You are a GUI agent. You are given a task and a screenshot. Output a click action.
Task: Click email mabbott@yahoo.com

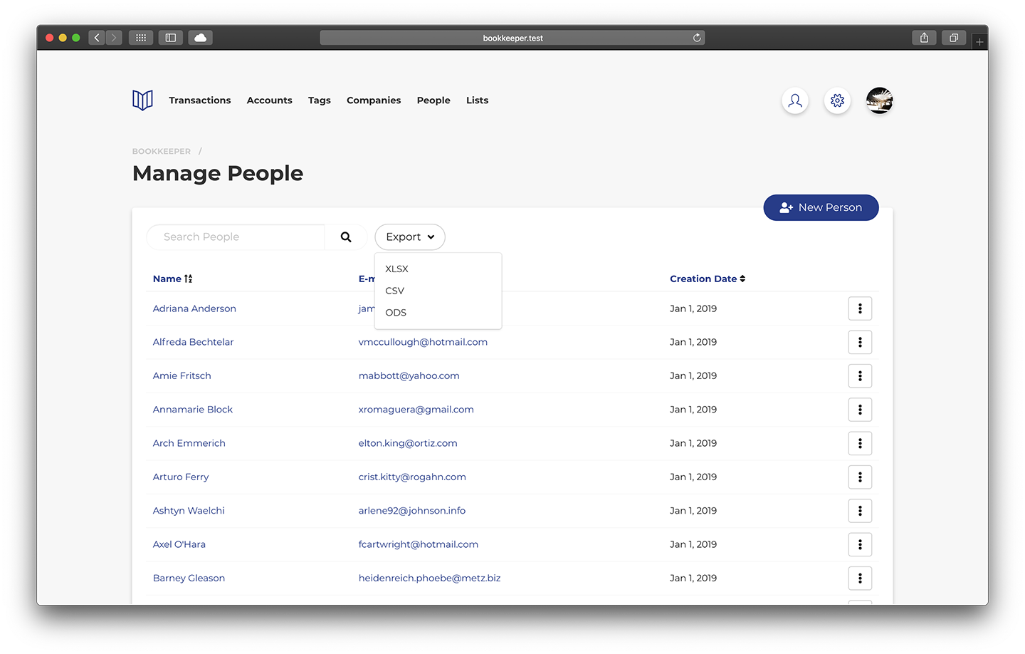[x=409, y=375]
